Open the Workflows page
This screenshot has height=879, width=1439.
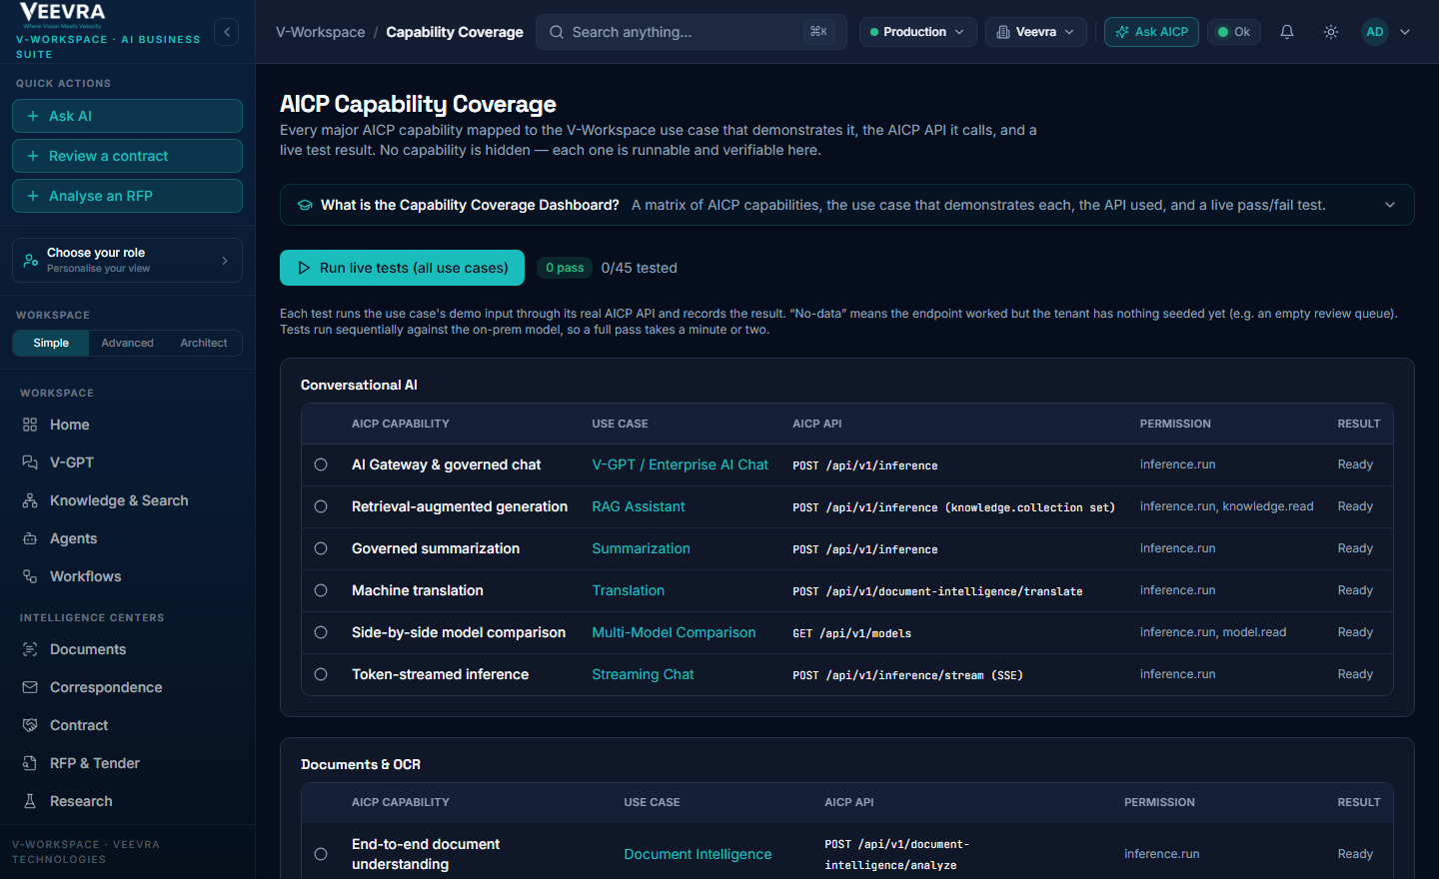click(127, 576)
